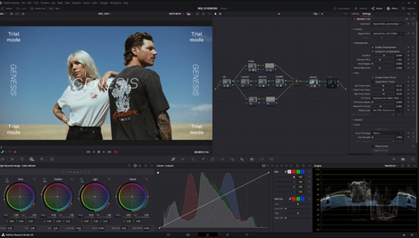The width and height of the screenshot is (419, 238).
Task: Switch to the Library tab
Action: [x=355, y=14]
